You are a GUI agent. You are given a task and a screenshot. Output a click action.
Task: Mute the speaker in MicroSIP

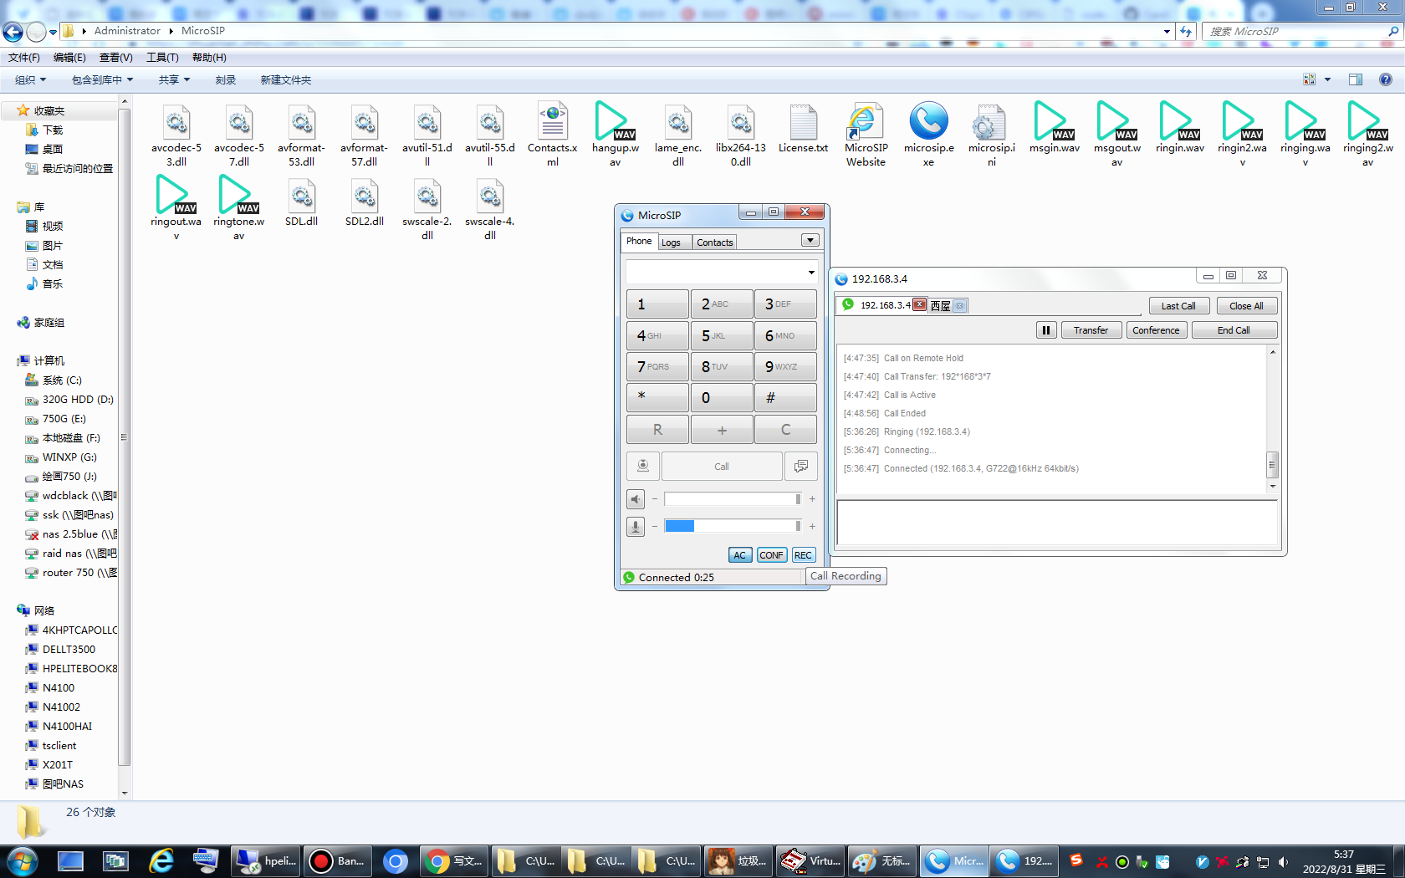tap(636, 499)
